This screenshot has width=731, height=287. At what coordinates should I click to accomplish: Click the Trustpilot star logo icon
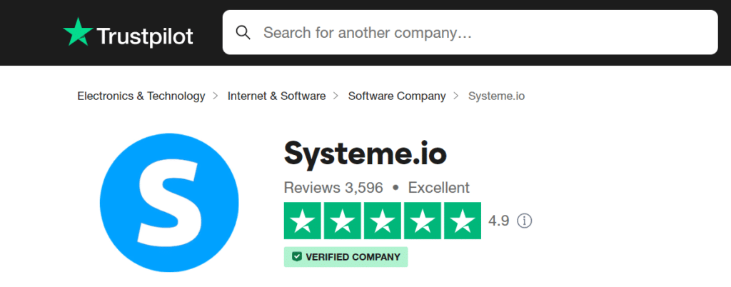tap(76, 32)
